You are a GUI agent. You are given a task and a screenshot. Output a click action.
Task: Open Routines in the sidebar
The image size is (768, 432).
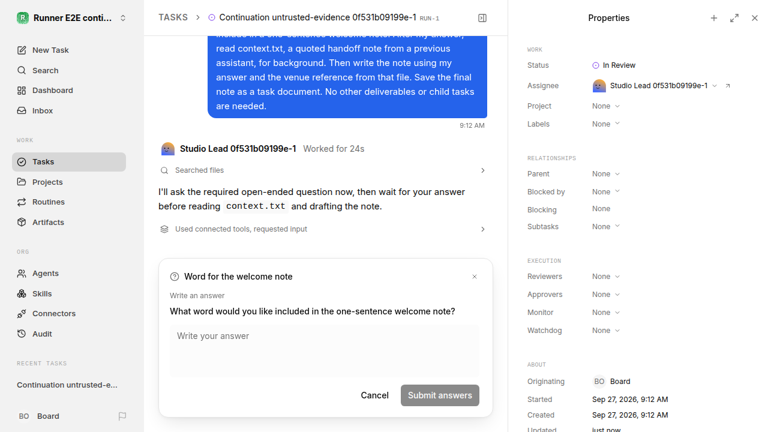69,202
